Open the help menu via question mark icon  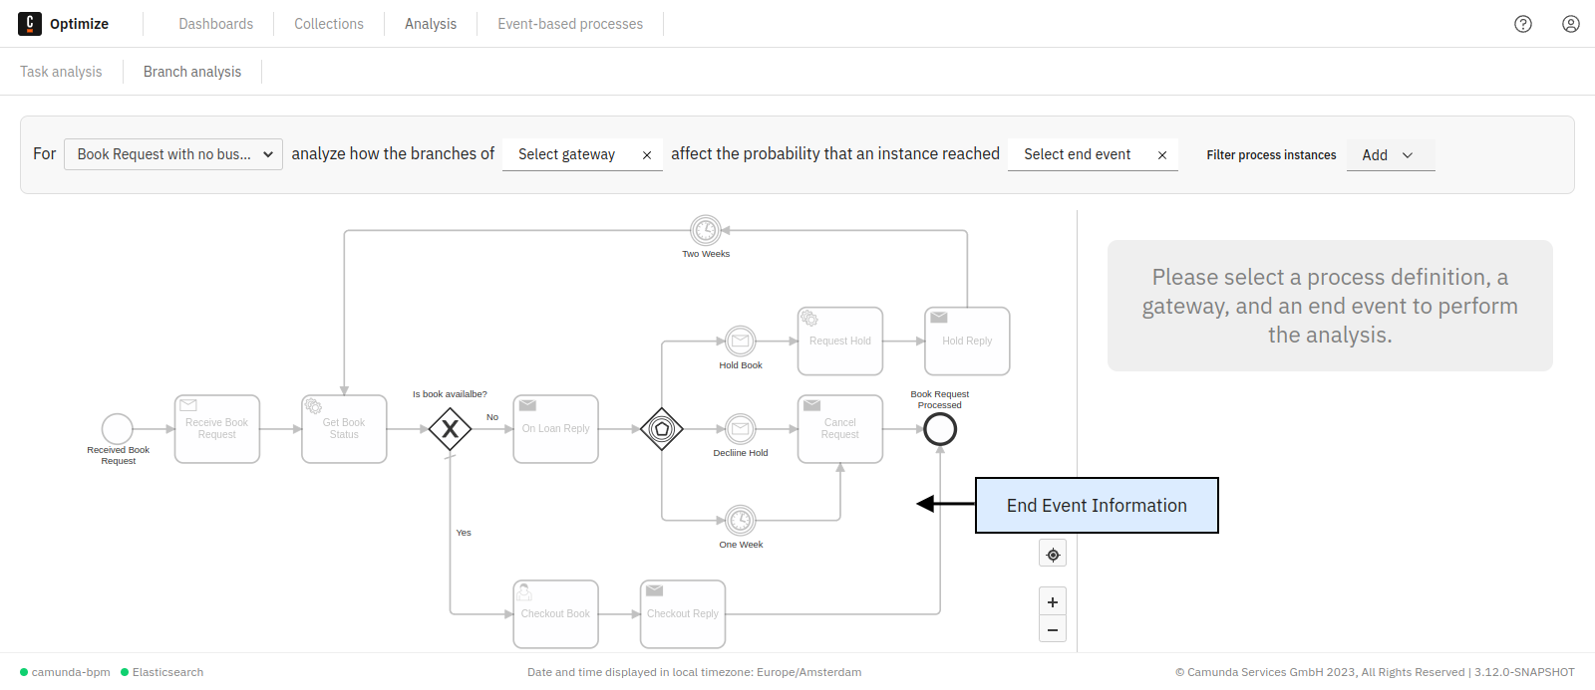pos(1522,23)
